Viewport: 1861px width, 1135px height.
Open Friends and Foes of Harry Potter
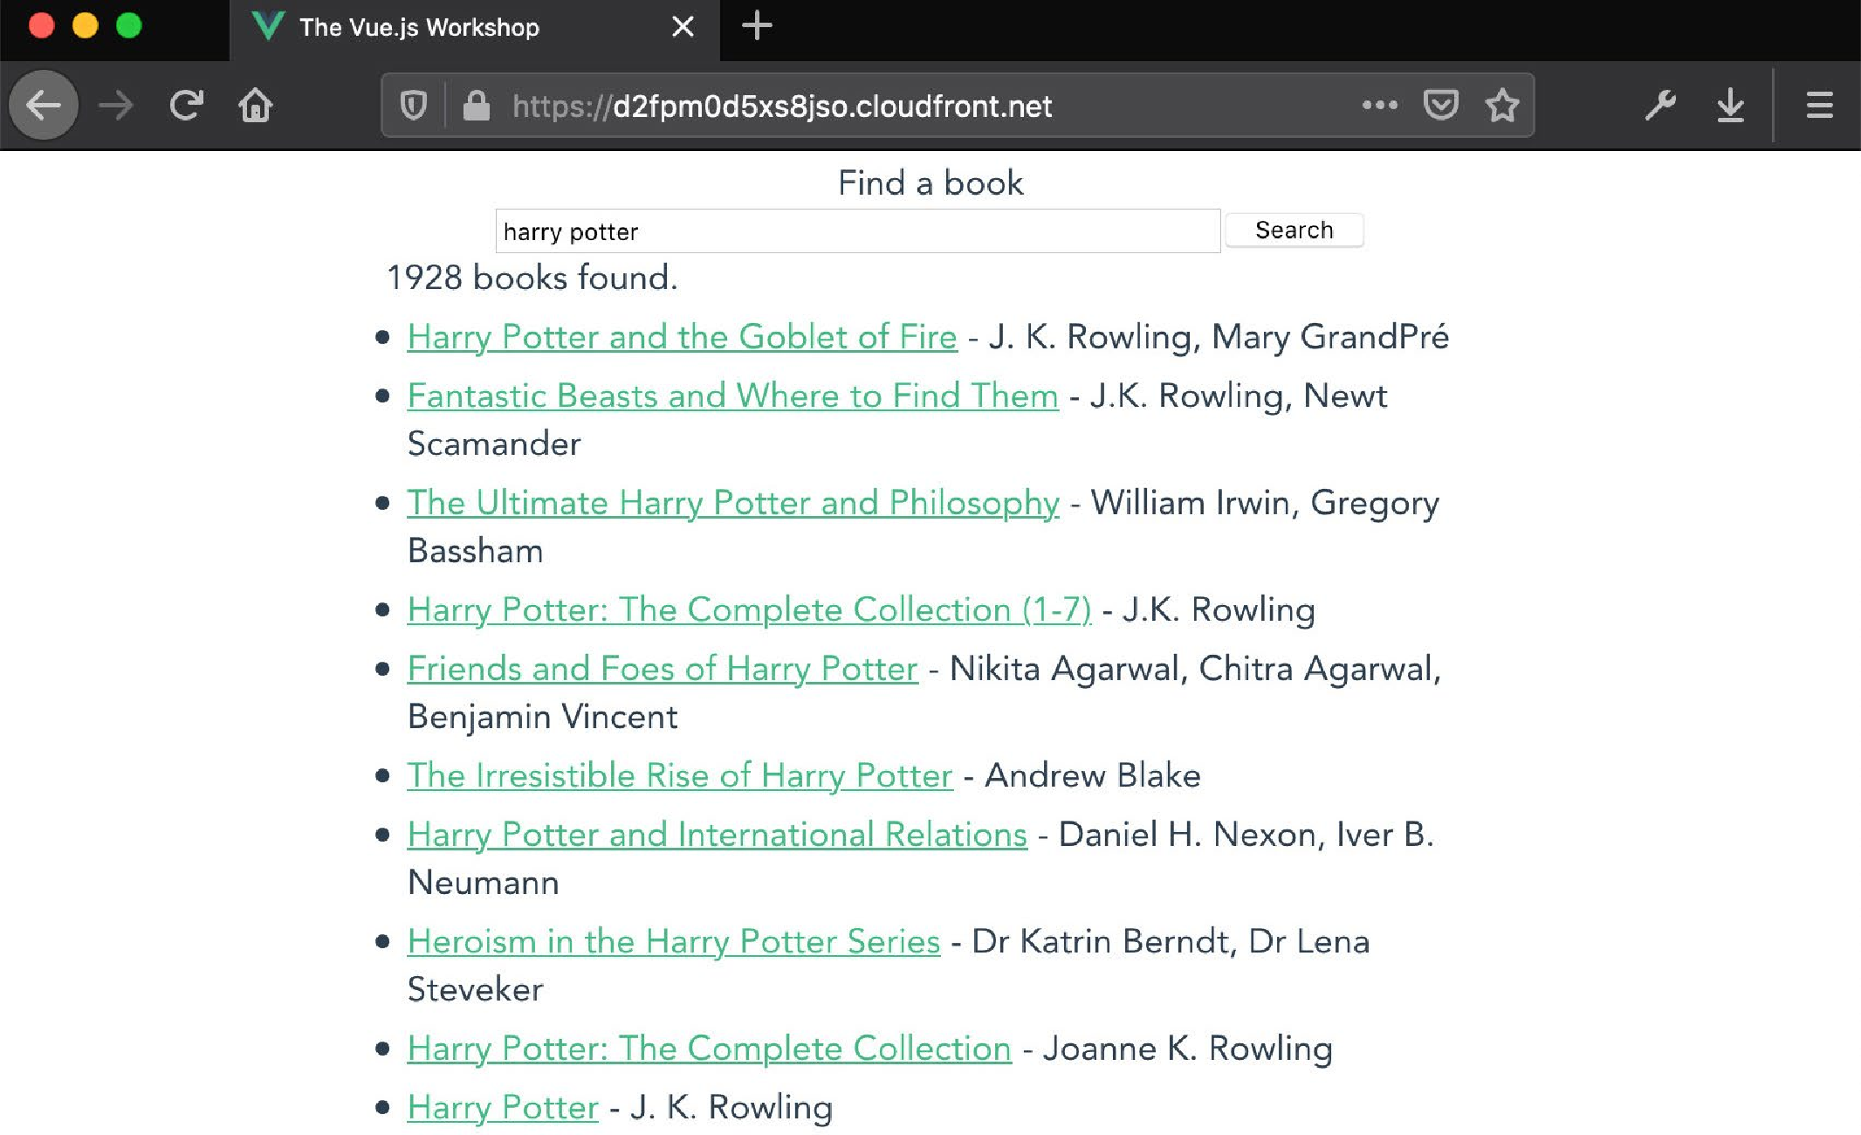coord(663,669)
